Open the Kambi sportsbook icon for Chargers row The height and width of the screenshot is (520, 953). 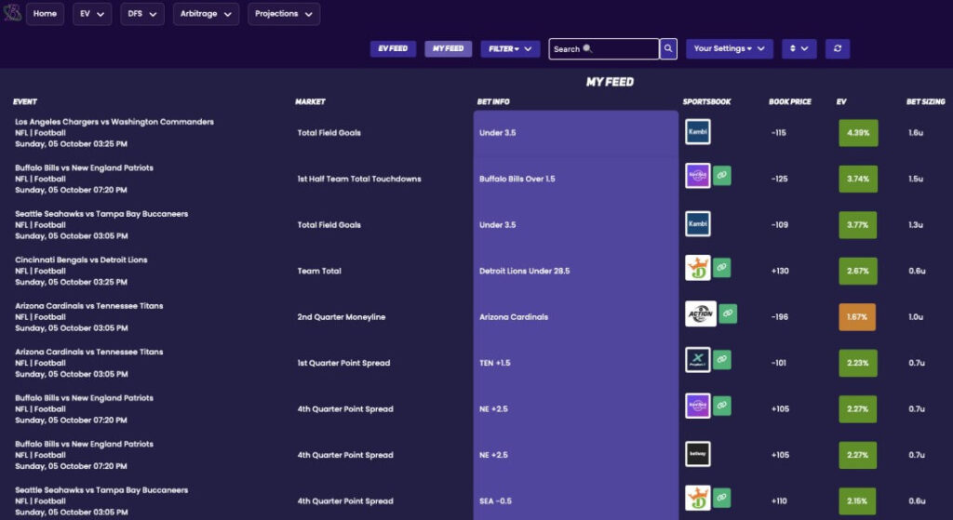point(698,132)
